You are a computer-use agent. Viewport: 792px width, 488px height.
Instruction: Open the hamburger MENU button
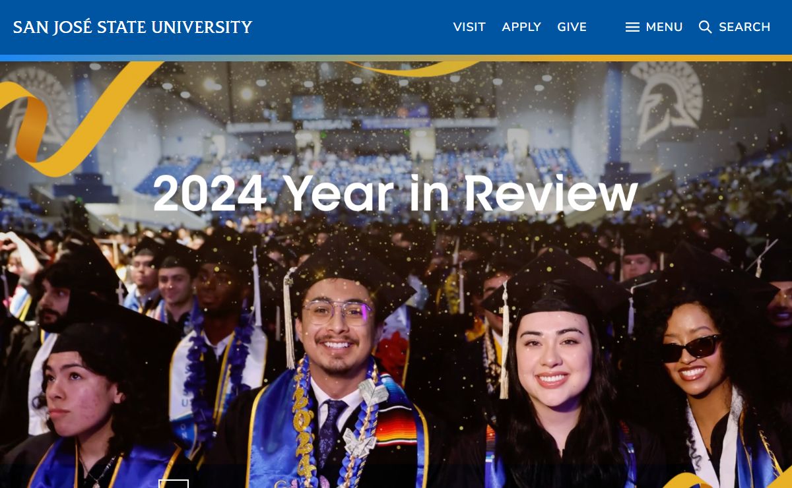pyautogui.click(x=654, y=27)
